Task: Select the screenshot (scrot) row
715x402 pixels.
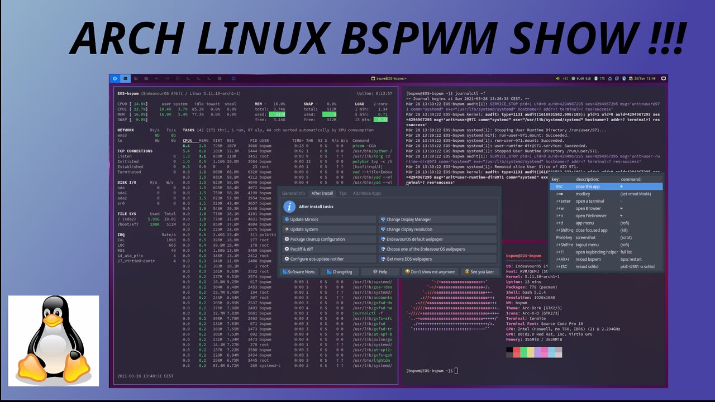Action: (606, 237)
